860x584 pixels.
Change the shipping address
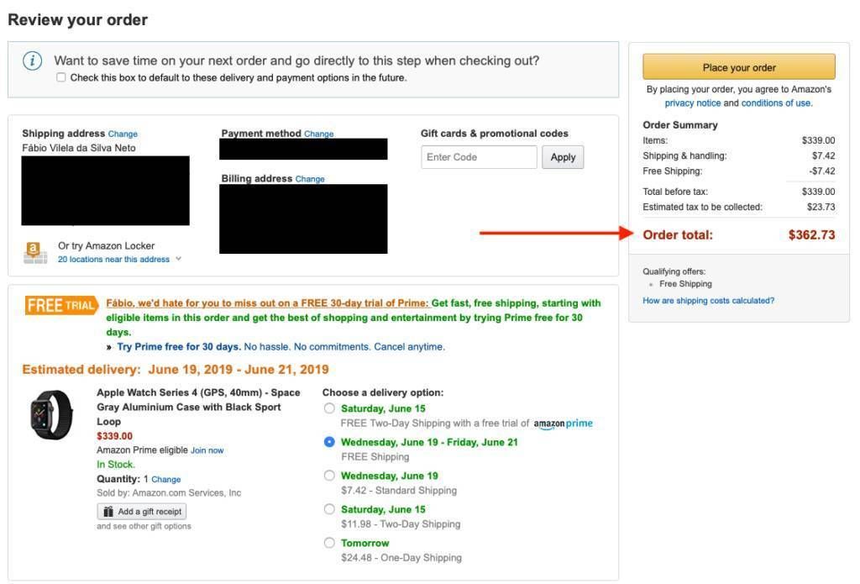123,134
